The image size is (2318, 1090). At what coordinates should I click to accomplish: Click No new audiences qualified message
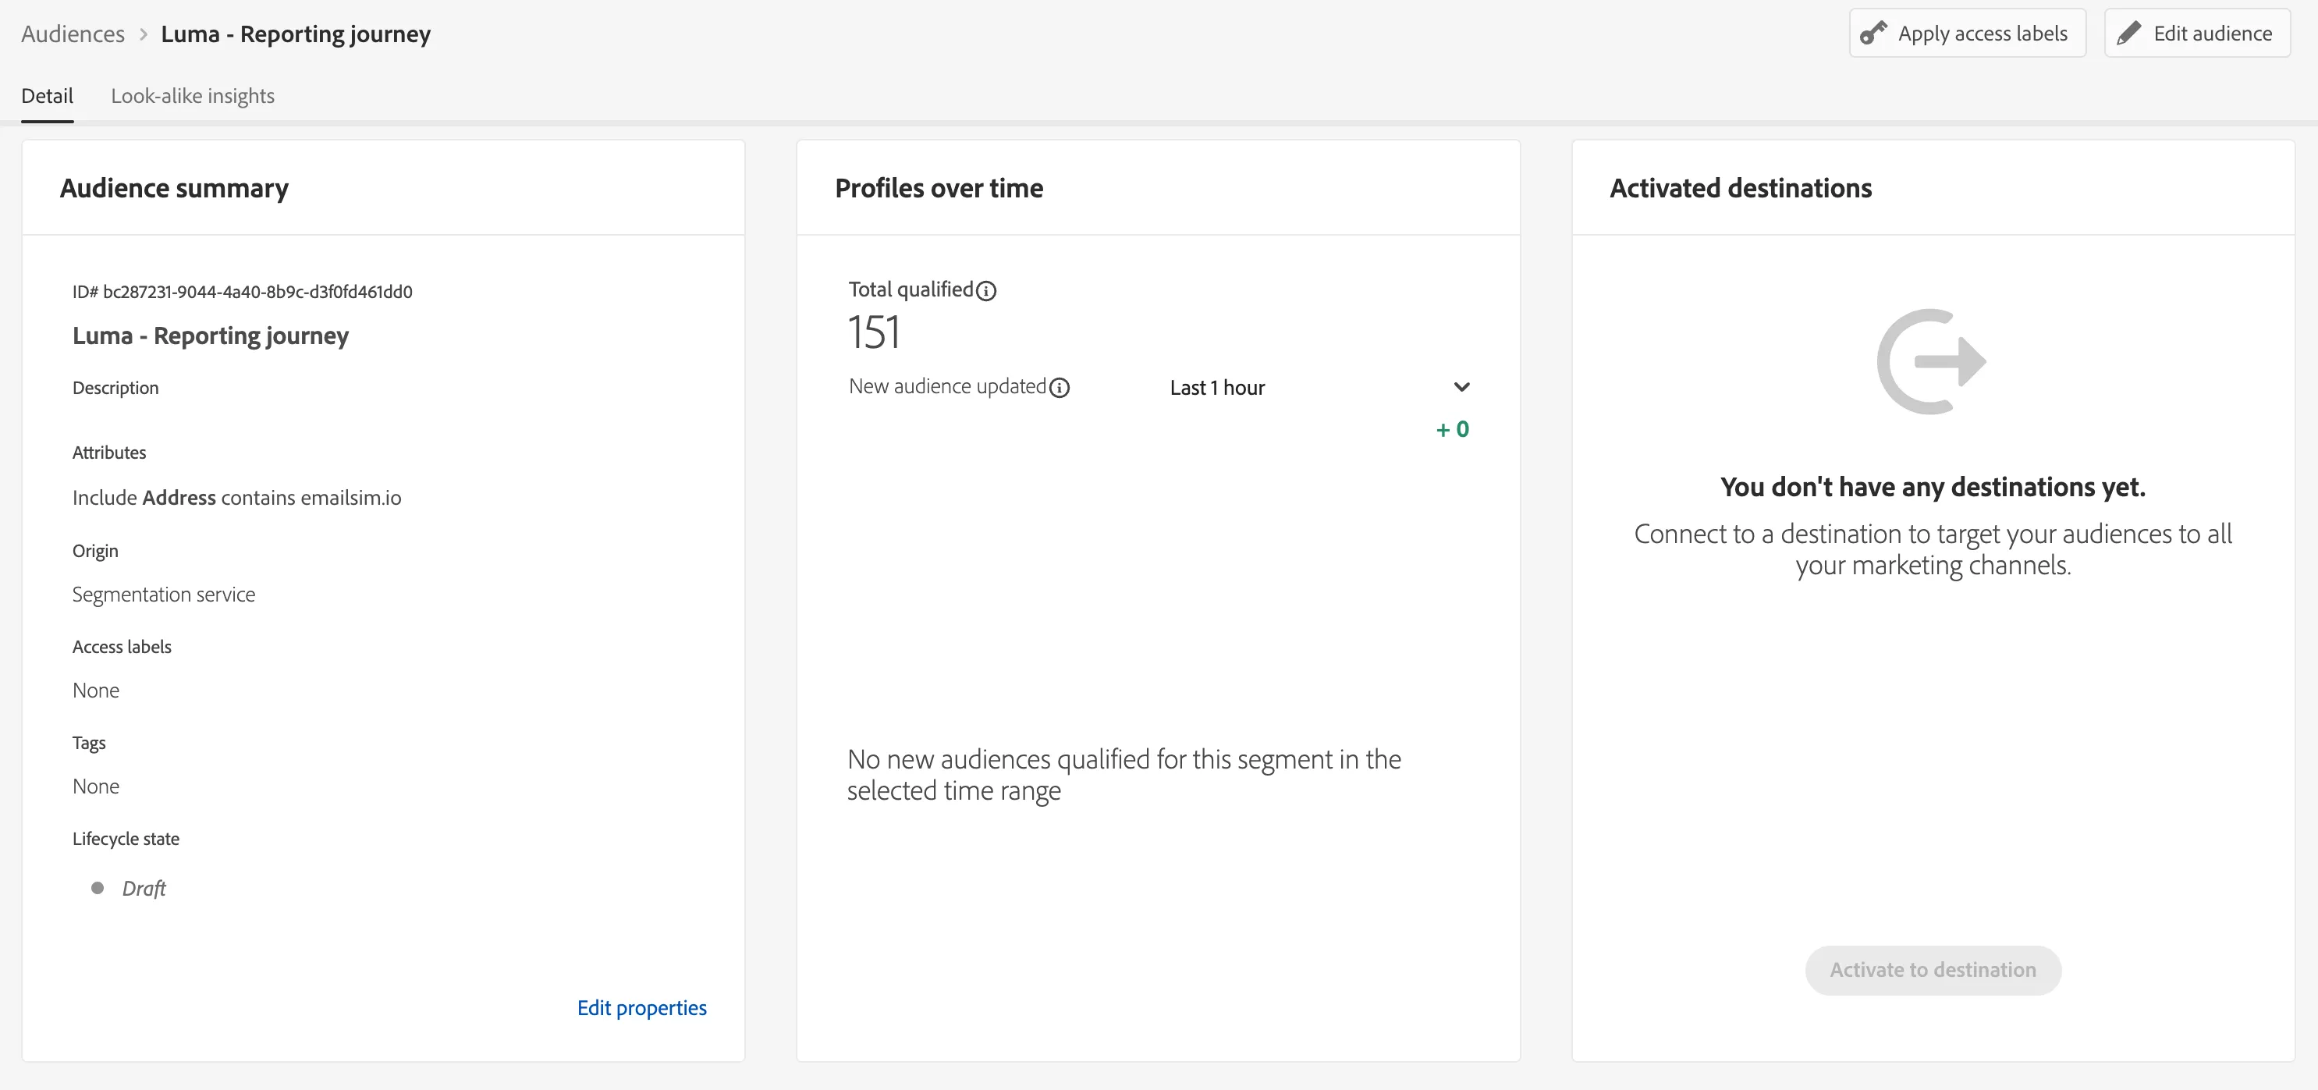[1124, 775]
